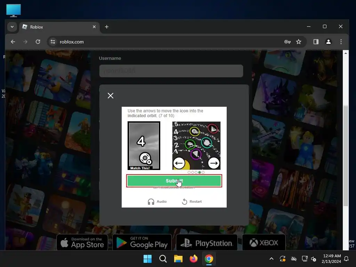Click the Chrome taskbar icon
Screen dimensions: 356x267
(209, 259)
